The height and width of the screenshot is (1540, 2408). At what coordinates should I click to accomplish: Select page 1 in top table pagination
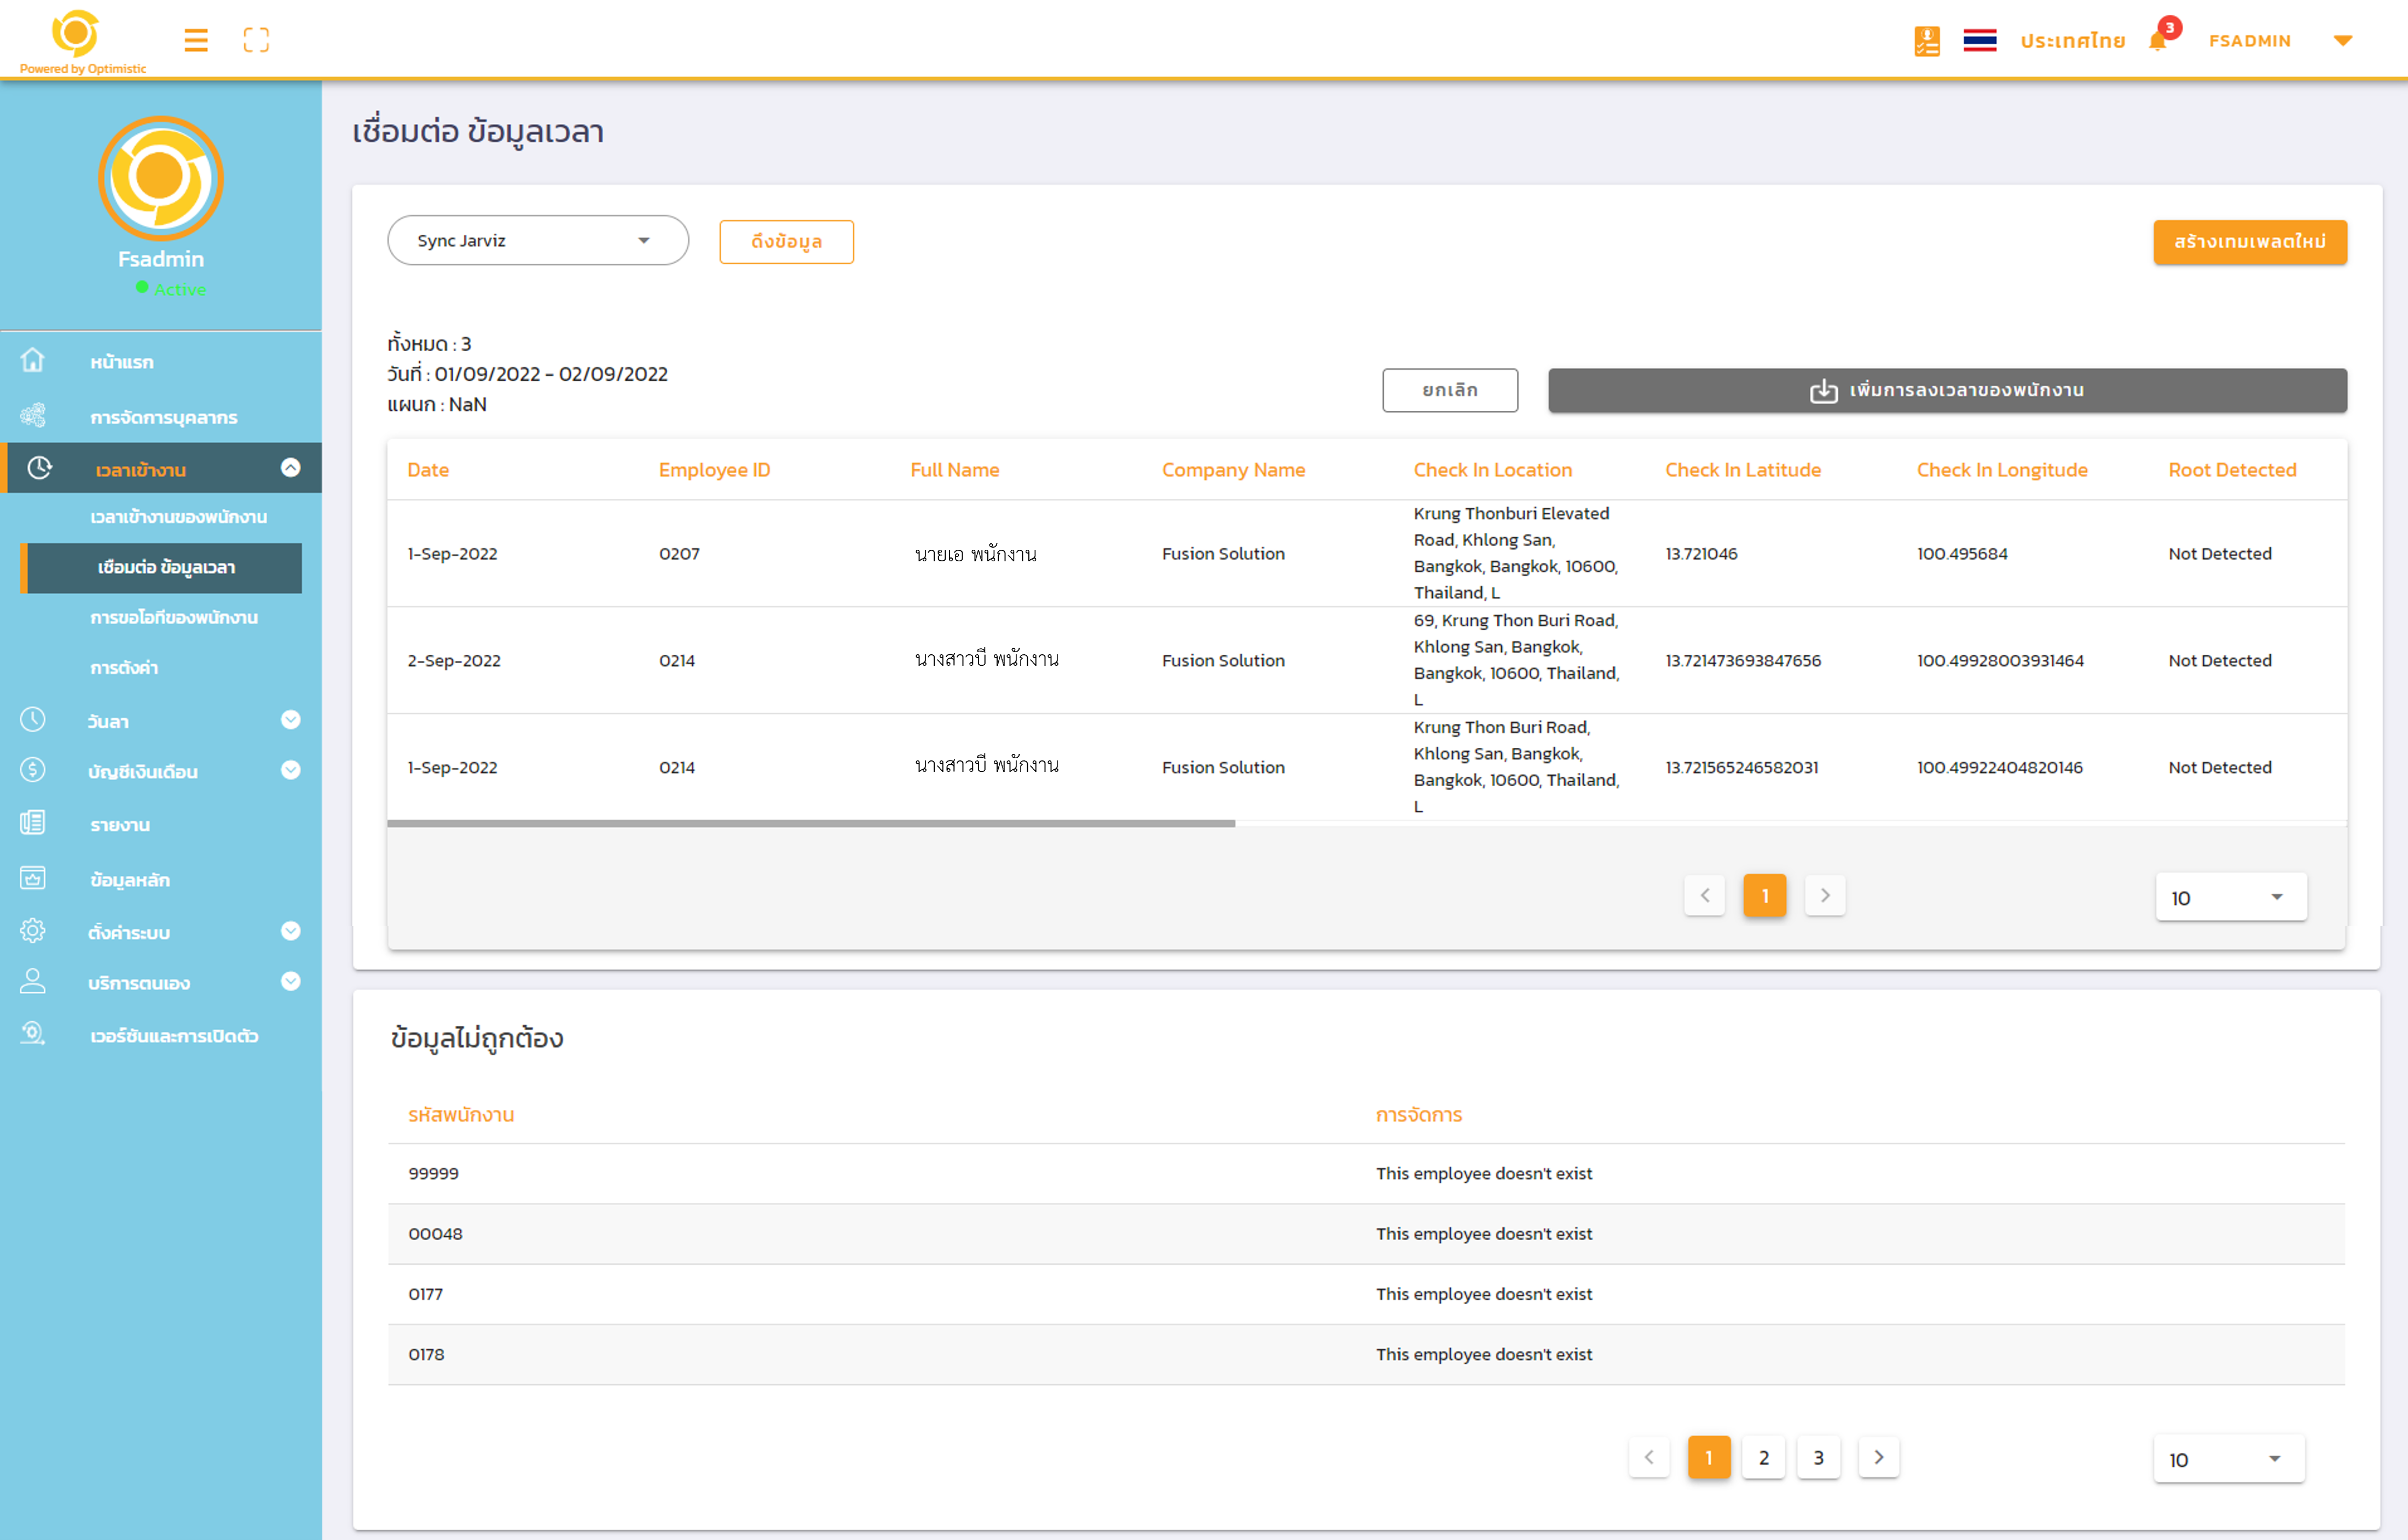[x=1765, y=895]
